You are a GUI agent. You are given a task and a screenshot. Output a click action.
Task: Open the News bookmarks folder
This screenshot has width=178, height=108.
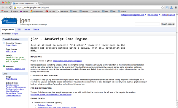click(x=74, y=11)
